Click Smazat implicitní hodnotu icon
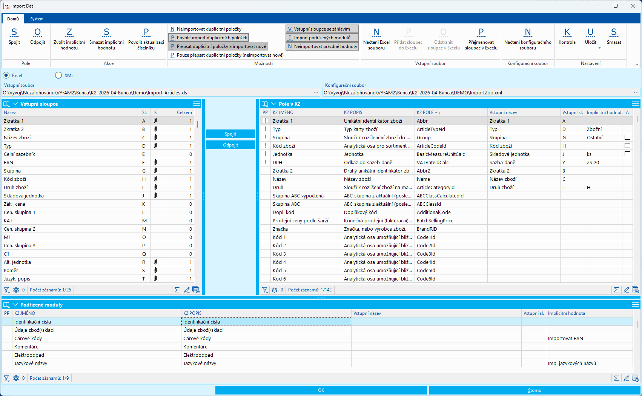642x396 pixels. pyautogui.click(x=106, y=39)
